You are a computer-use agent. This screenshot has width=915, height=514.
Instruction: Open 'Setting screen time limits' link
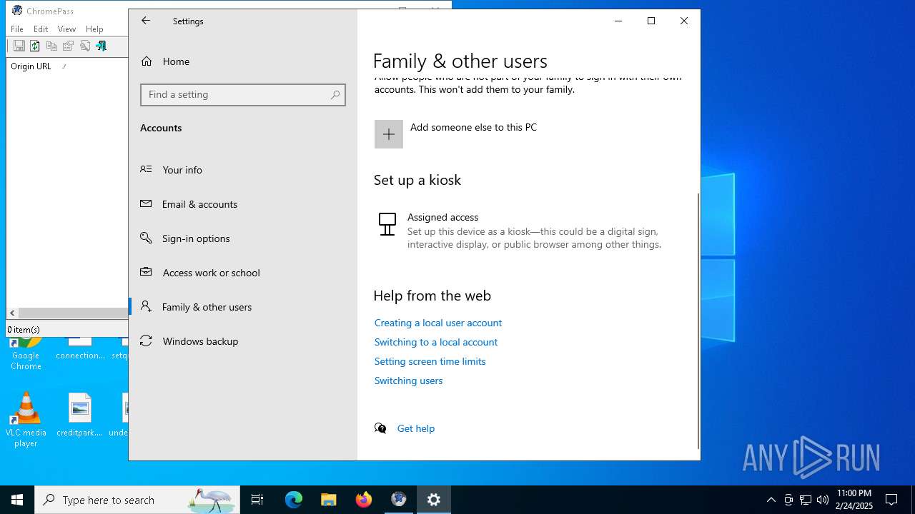(430, 361)
